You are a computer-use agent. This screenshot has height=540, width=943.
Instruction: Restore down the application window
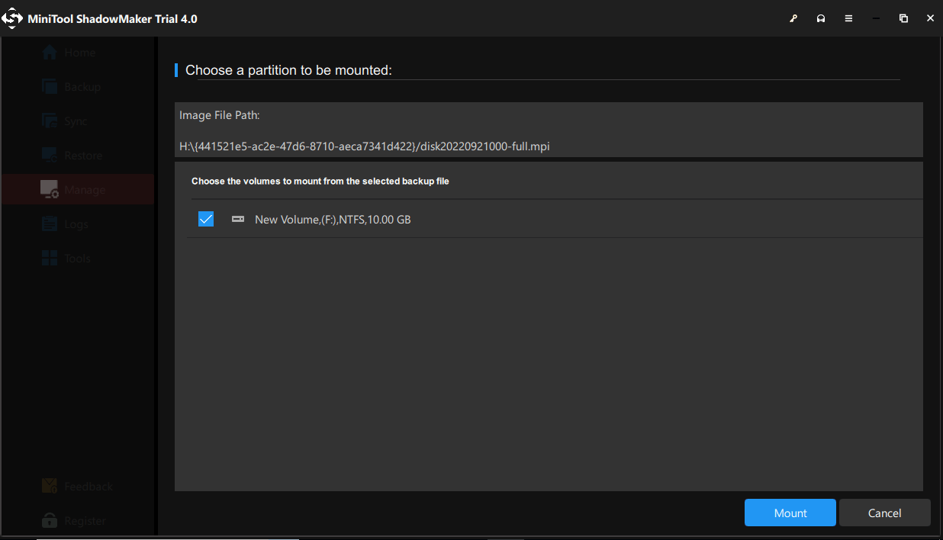click(903, 18)
